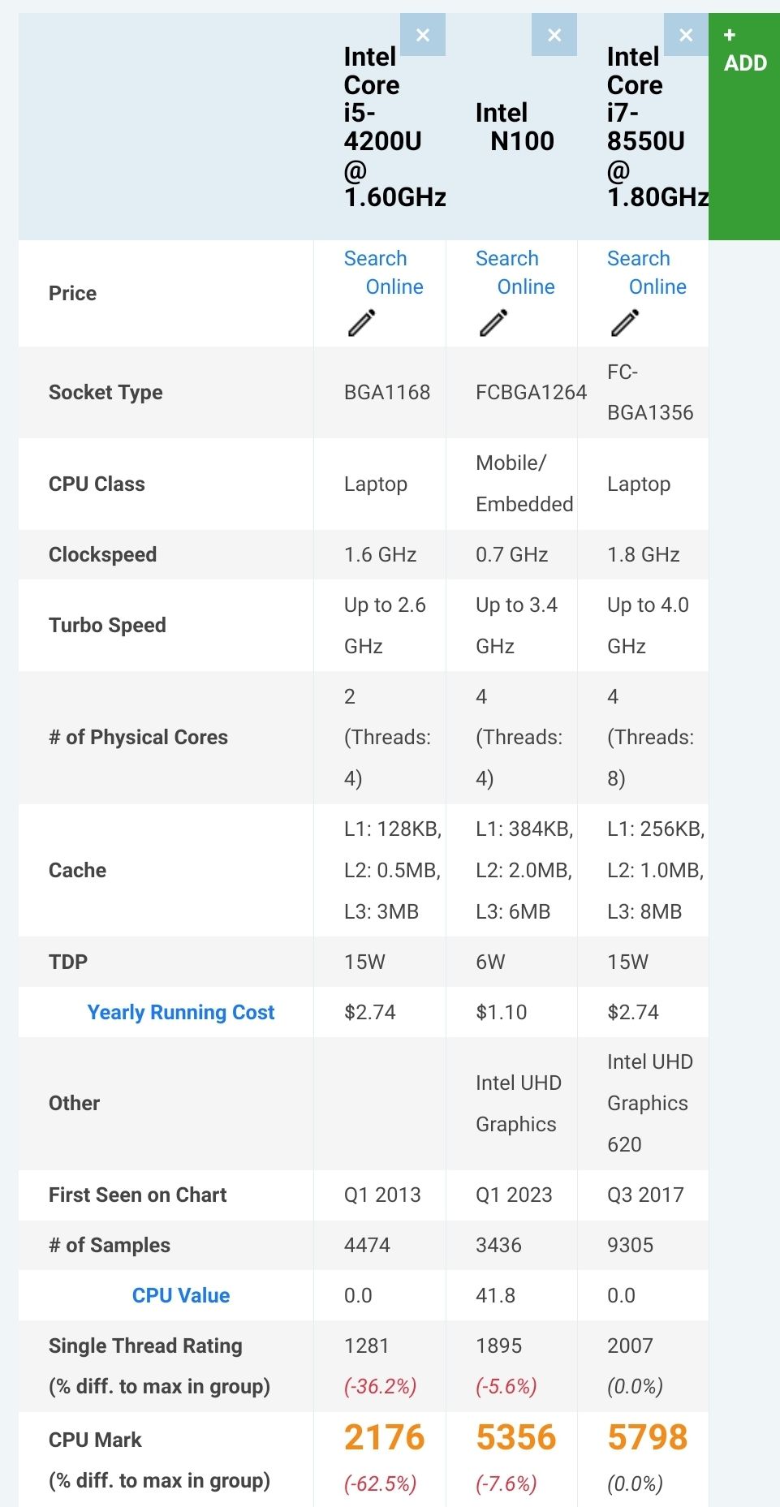Viewport: 780px width, 1507px height.
Task: Open the Yearly Running Cost link
Action: 181,1012
